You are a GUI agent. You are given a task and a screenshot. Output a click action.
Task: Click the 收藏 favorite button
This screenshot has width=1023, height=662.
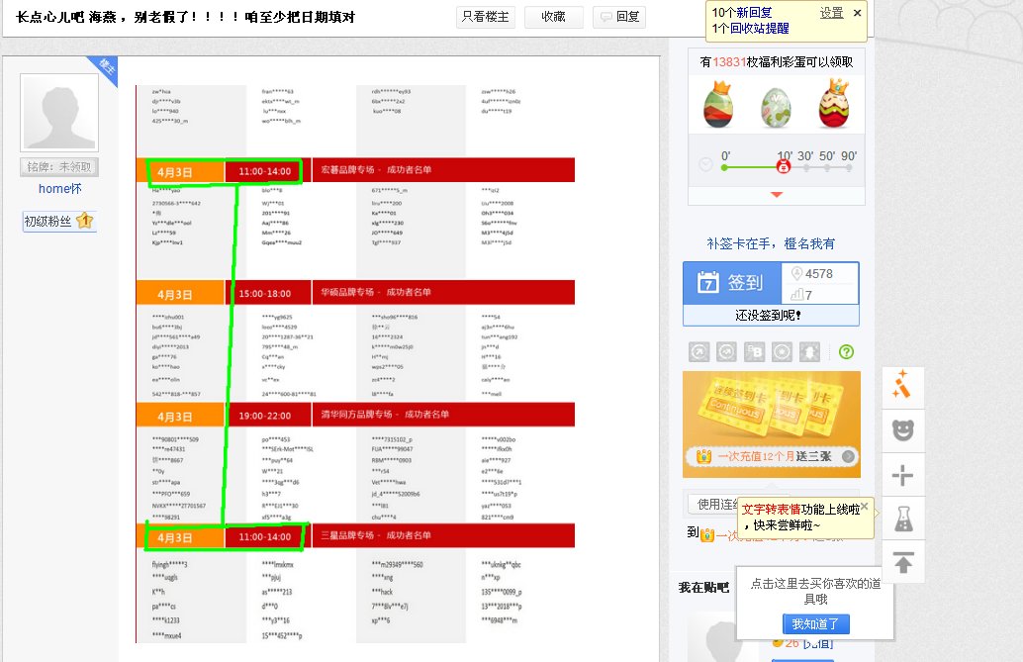(x=553, y=17)
